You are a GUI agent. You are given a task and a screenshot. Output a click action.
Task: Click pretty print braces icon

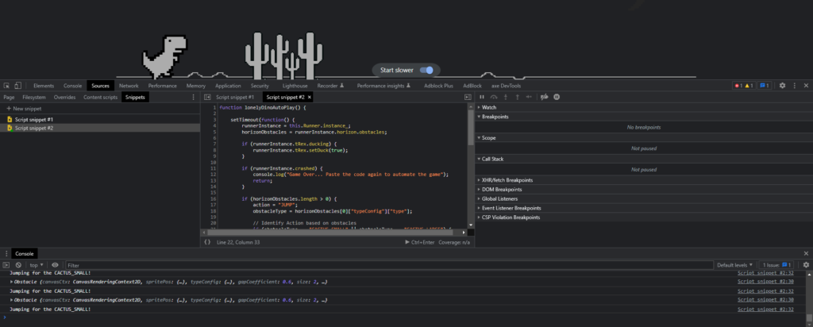(x=207, y=242)
